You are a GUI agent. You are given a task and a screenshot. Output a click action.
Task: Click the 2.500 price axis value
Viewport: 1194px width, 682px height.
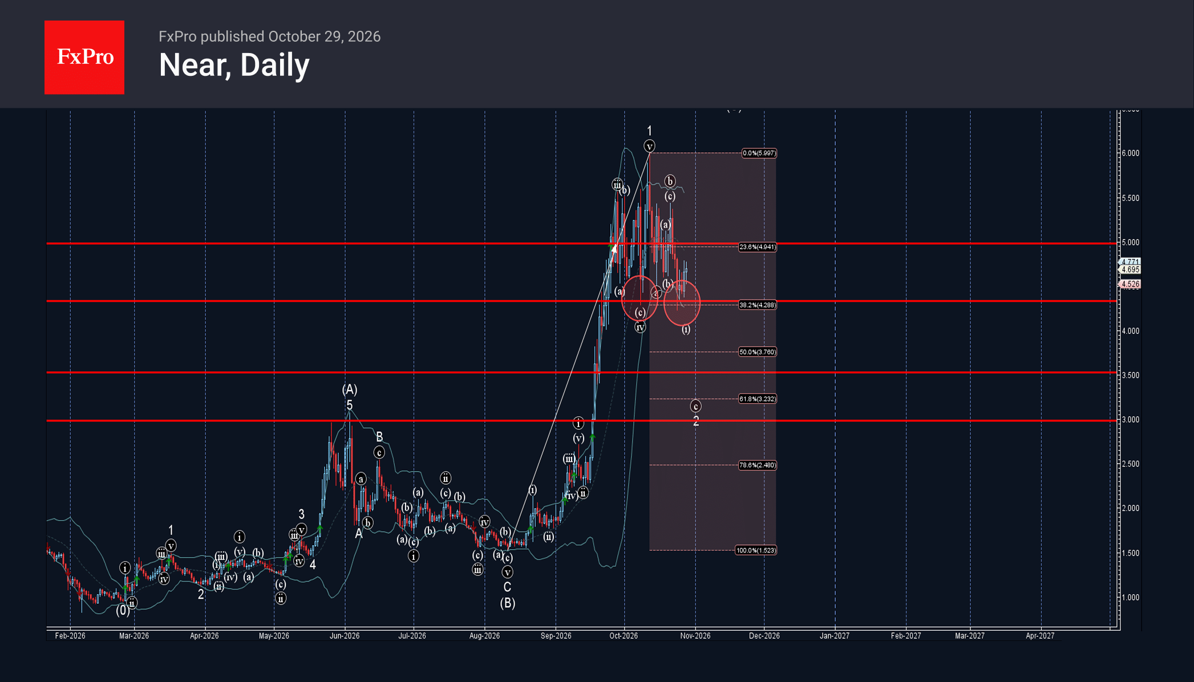click(x=1130, y=464)
